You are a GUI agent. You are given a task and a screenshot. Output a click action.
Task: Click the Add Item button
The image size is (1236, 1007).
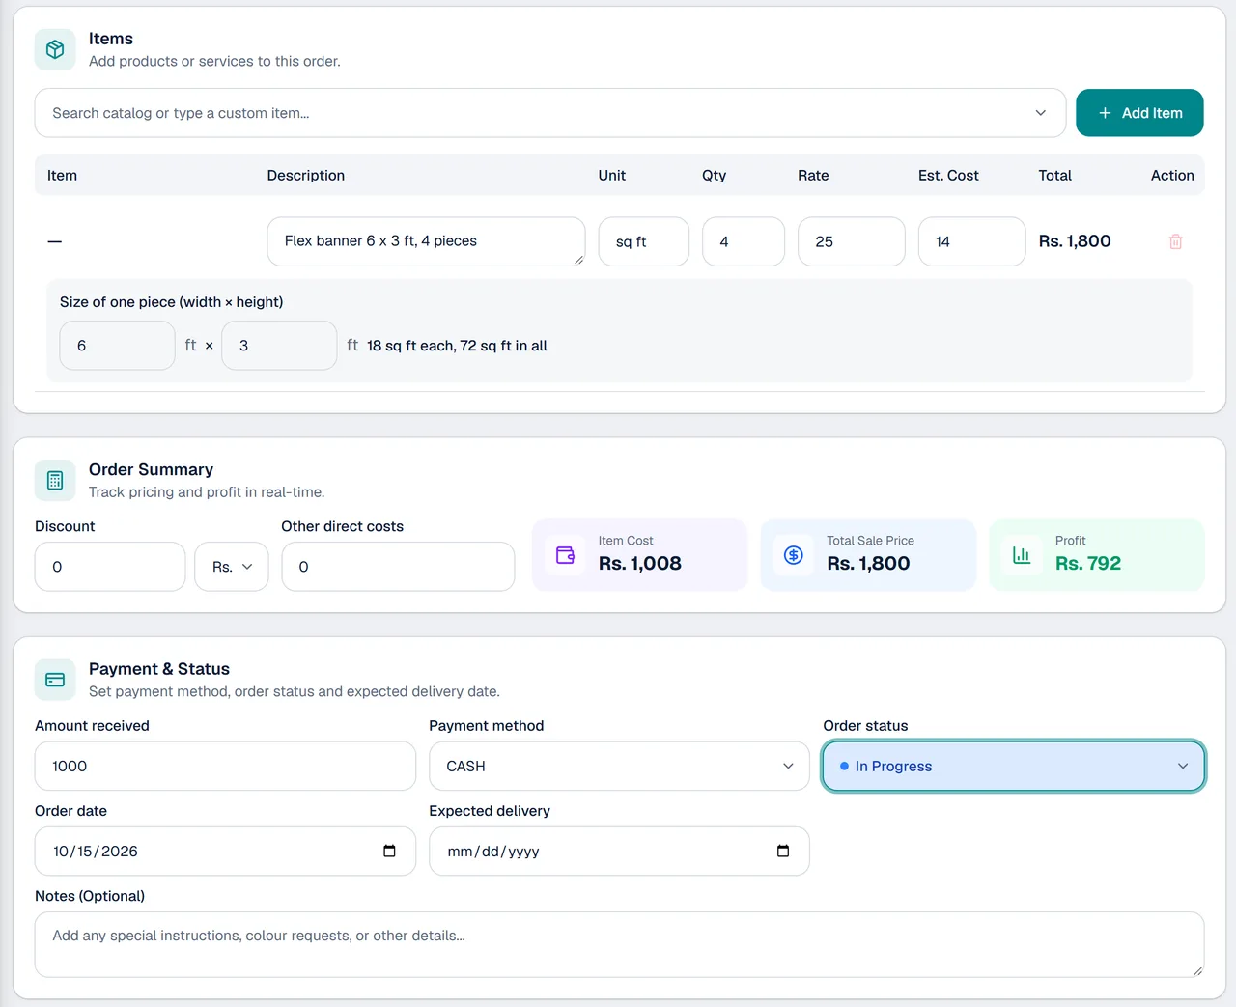[1139, 113]
